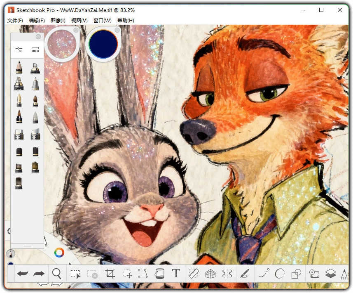Select the ink pen brush in the brush palette

point(18,101)
